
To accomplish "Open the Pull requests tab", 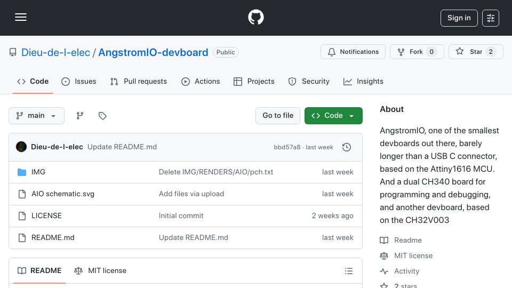I will point(139,81).
